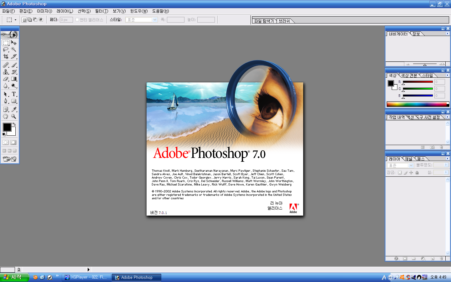Image resolution: width=451 pixels, height=282 pixels.
Task: Click the 시작 Start button
Action: [14, 277]
